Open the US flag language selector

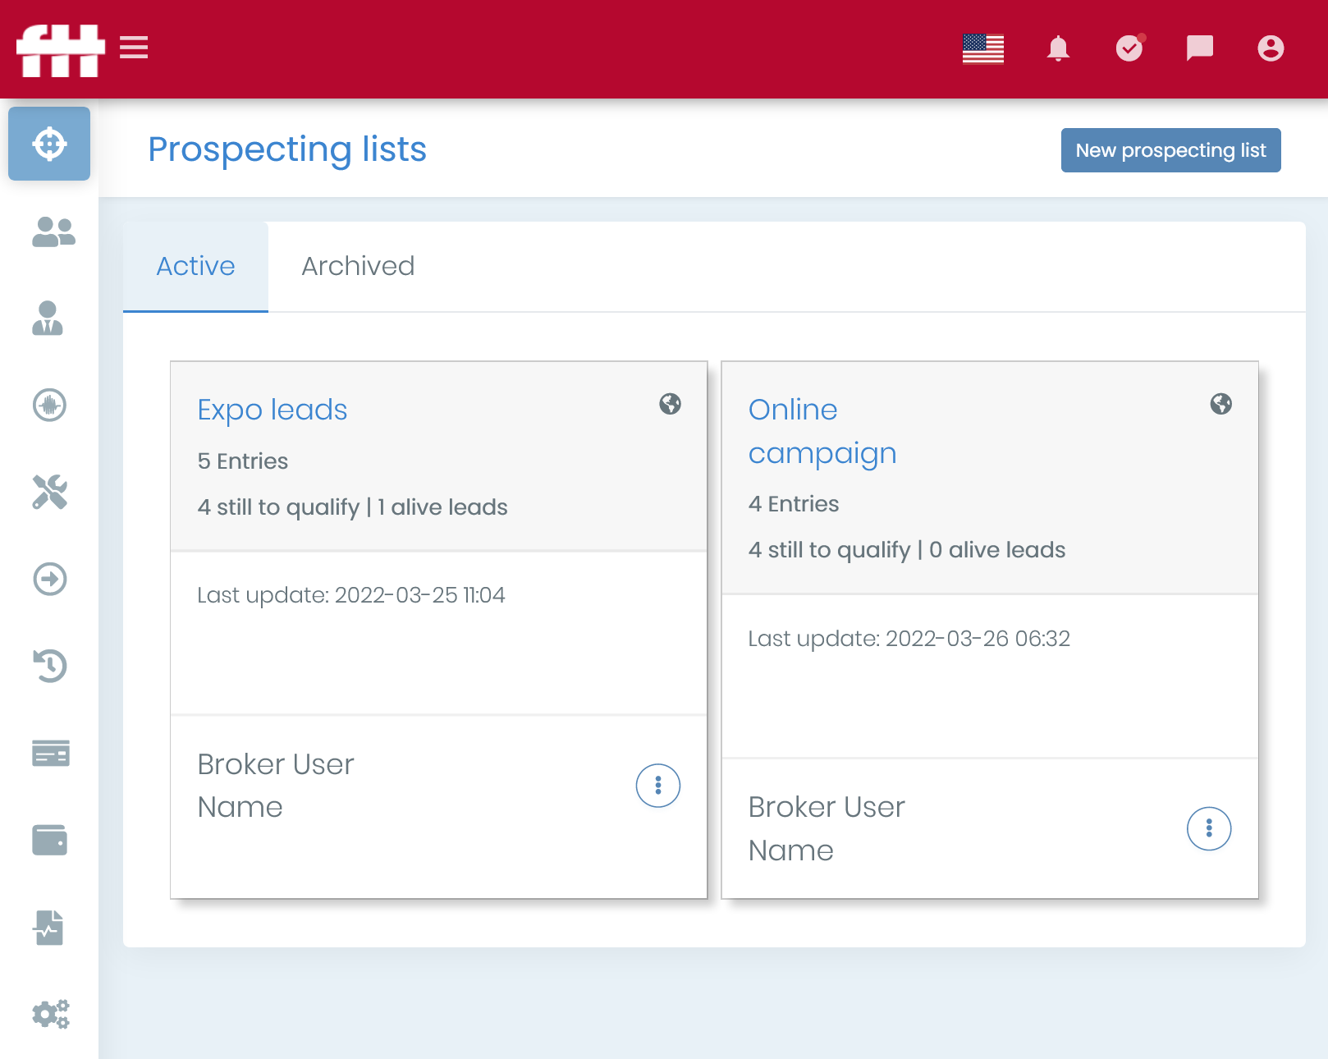tap(983, 48)
